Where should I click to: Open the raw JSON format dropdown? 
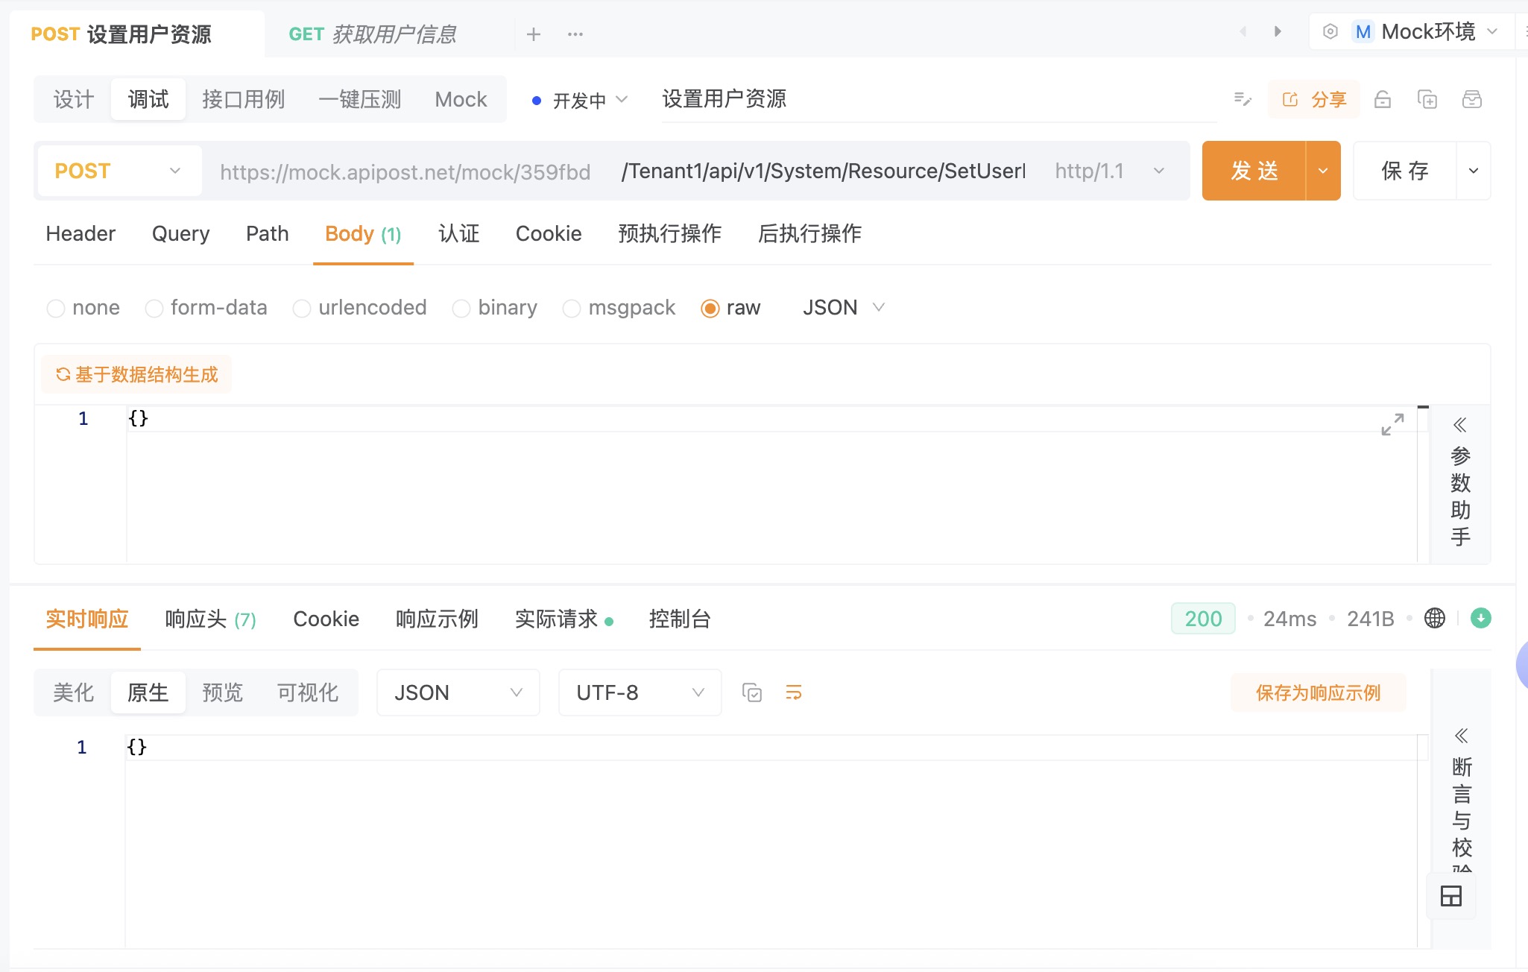point(844,308)
